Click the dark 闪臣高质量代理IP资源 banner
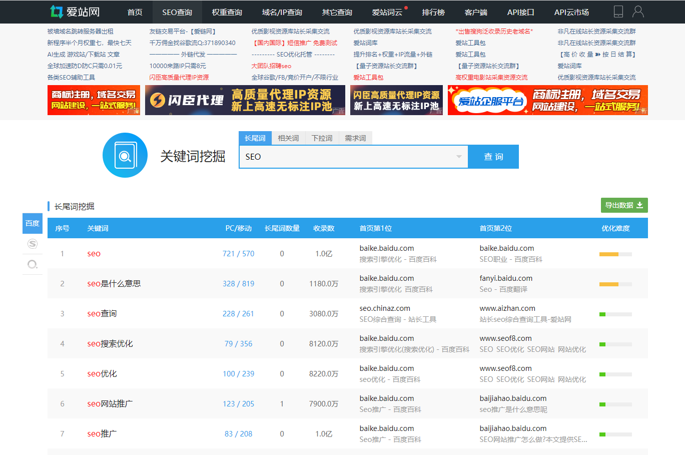This screenshot has width=685, height=455. click(x=396, y=100)
